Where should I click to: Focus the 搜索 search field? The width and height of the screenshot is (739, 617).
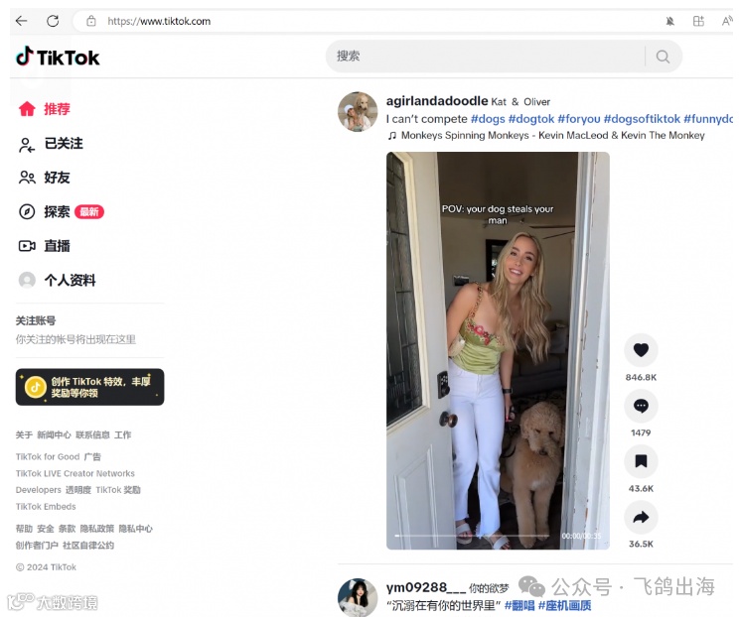click(x=486, y=57)
